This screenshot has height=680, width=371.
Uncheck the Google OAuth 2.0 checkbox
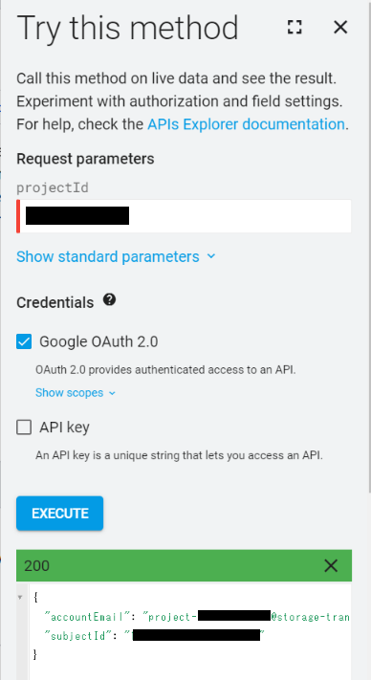[x=24, y=341]
